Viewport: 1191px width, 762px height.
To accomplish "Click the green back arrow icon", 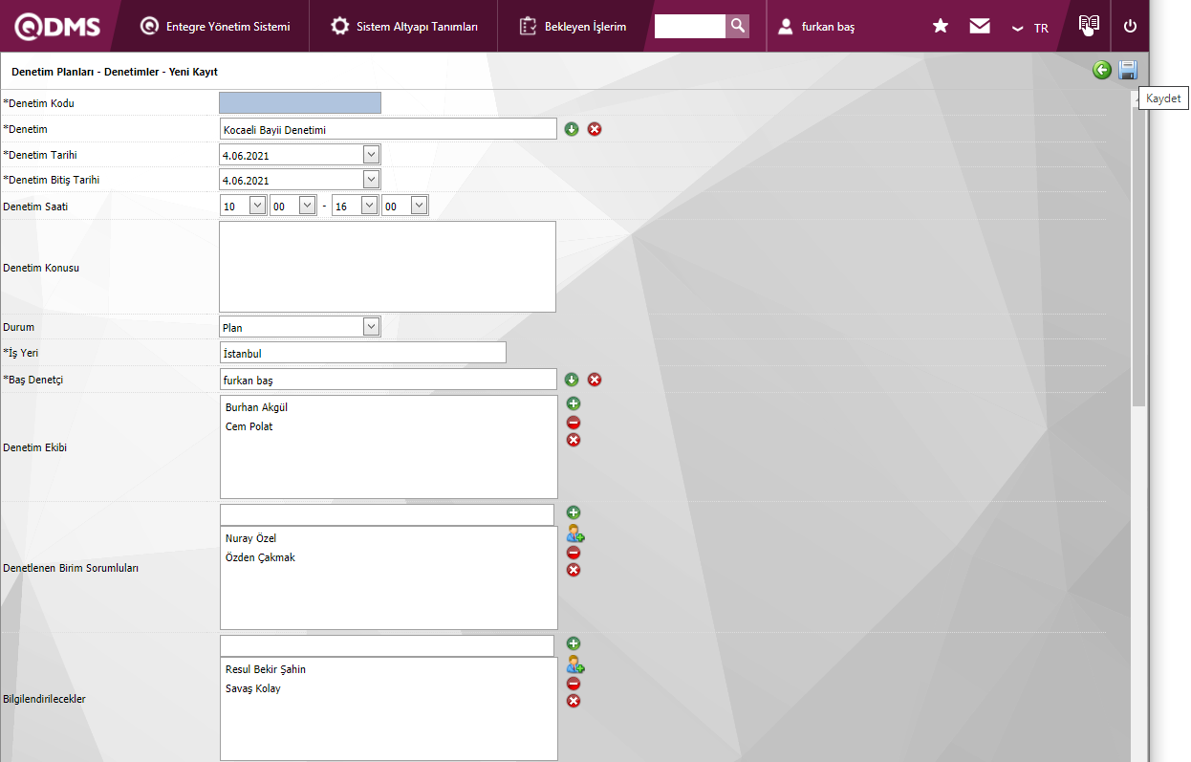I will click(1102, 70).
